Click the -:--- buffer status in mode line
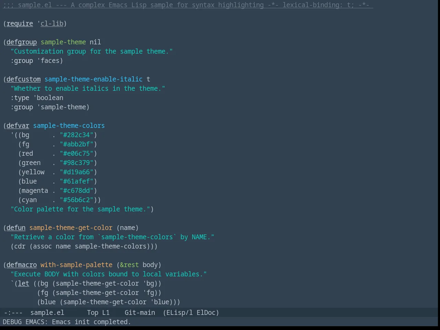440x330 pixels. [13, 312]
